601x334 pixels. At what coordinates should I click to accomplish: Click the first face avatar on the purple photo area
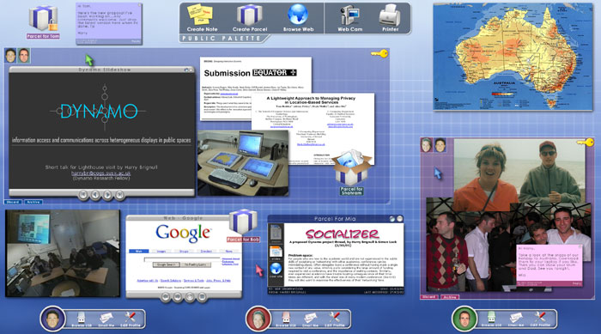click(426, 145)
